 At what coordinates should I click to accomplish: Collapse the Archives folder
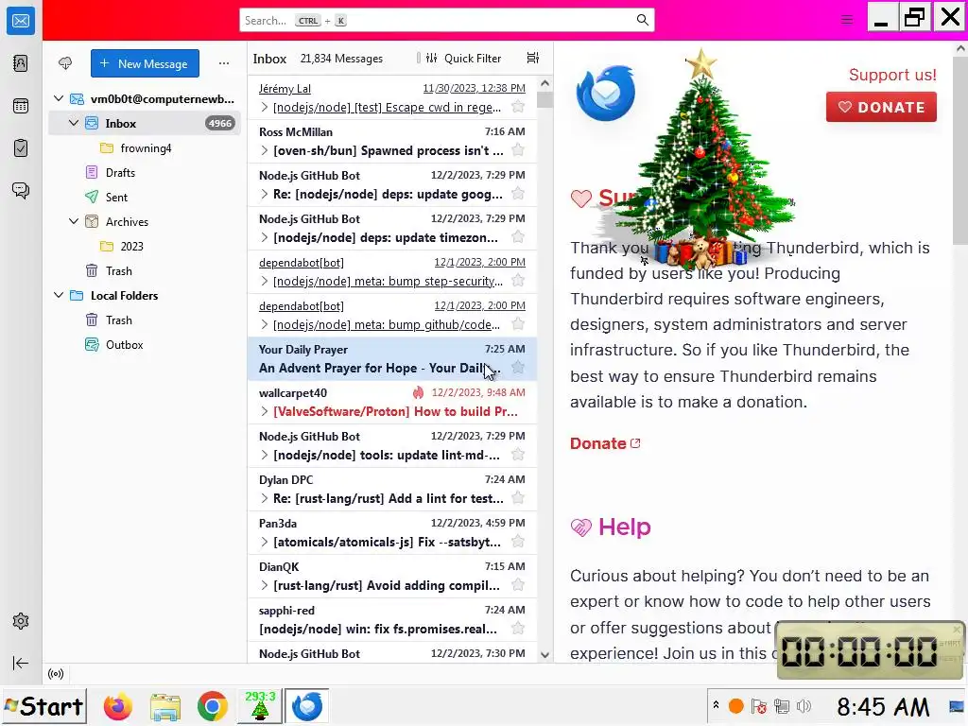point(74,221)
